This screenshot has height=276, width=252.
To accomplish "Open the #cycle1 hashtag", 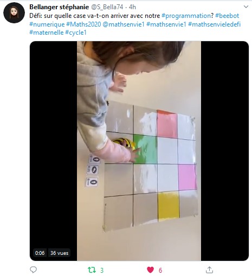I will [76, 33].
